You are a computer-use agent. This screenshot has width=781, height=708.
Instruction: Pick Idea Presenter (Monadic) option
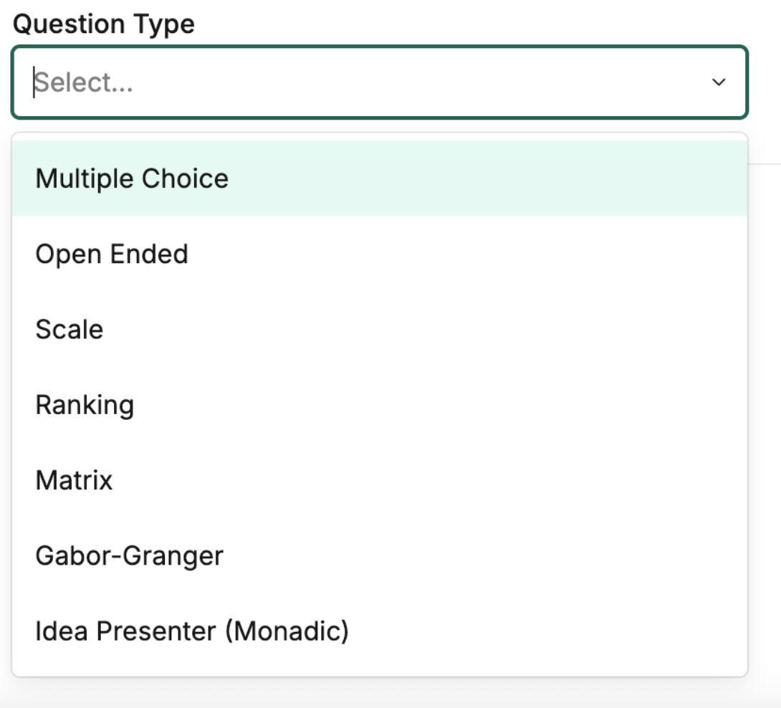click(192, 631)
